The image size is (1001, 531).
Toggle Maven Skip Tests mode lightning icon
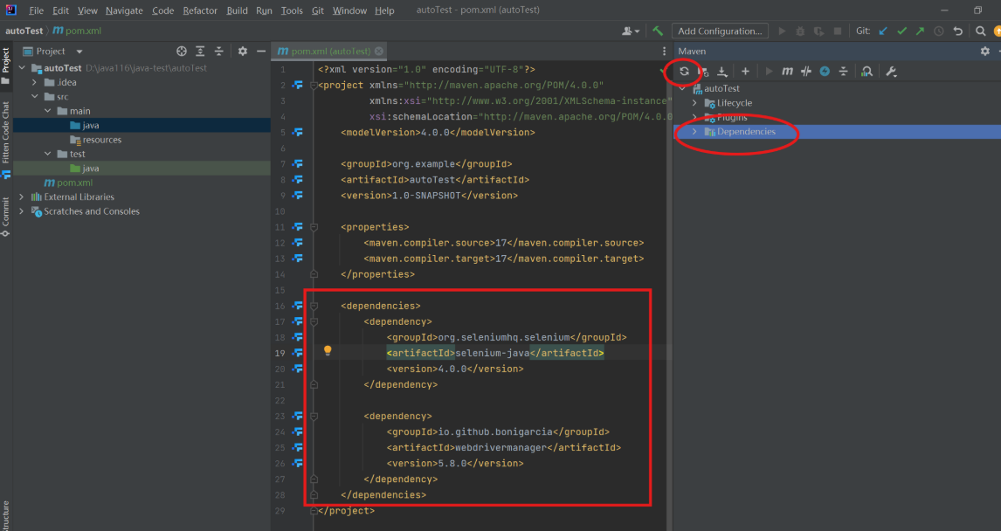(x=825, y=72)
